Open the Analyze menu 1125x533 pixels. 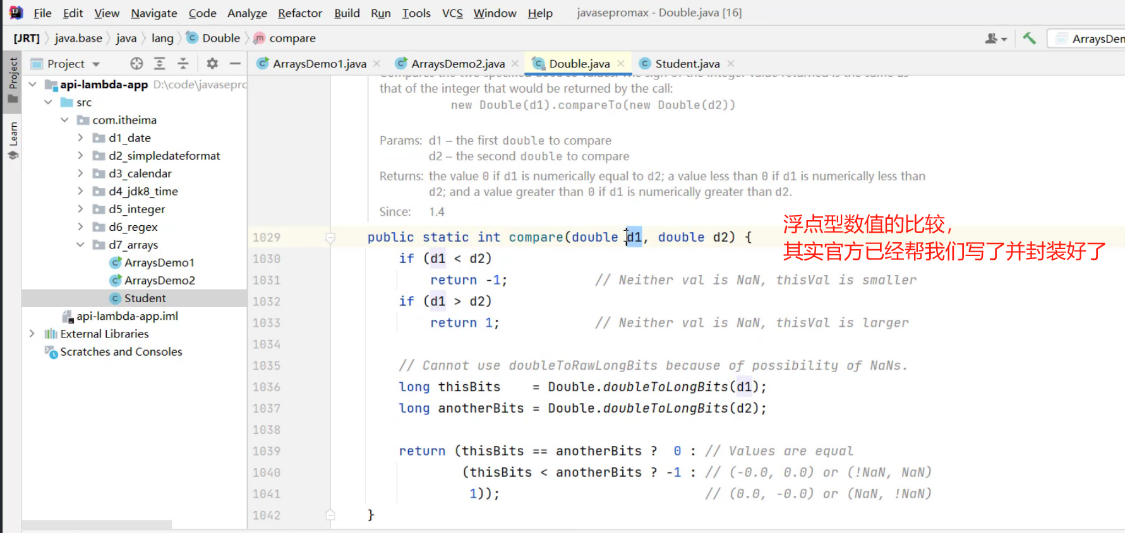[x=247, y=13]
